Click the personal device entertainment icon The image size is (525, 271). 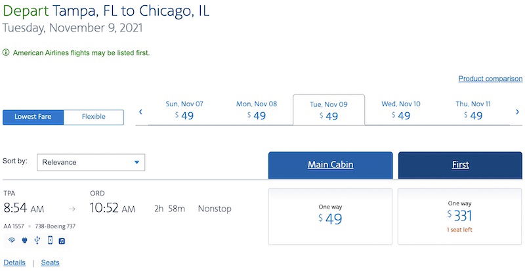pos(50,240)
